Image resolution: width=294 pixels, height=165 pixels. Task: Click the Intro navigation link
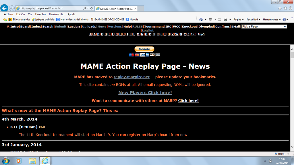pyautogui.click(x=14, y=26)
